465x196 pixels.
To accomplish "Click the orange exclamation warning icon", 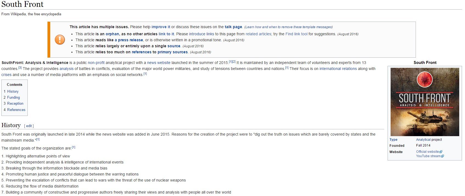I will tap(60, 40).
